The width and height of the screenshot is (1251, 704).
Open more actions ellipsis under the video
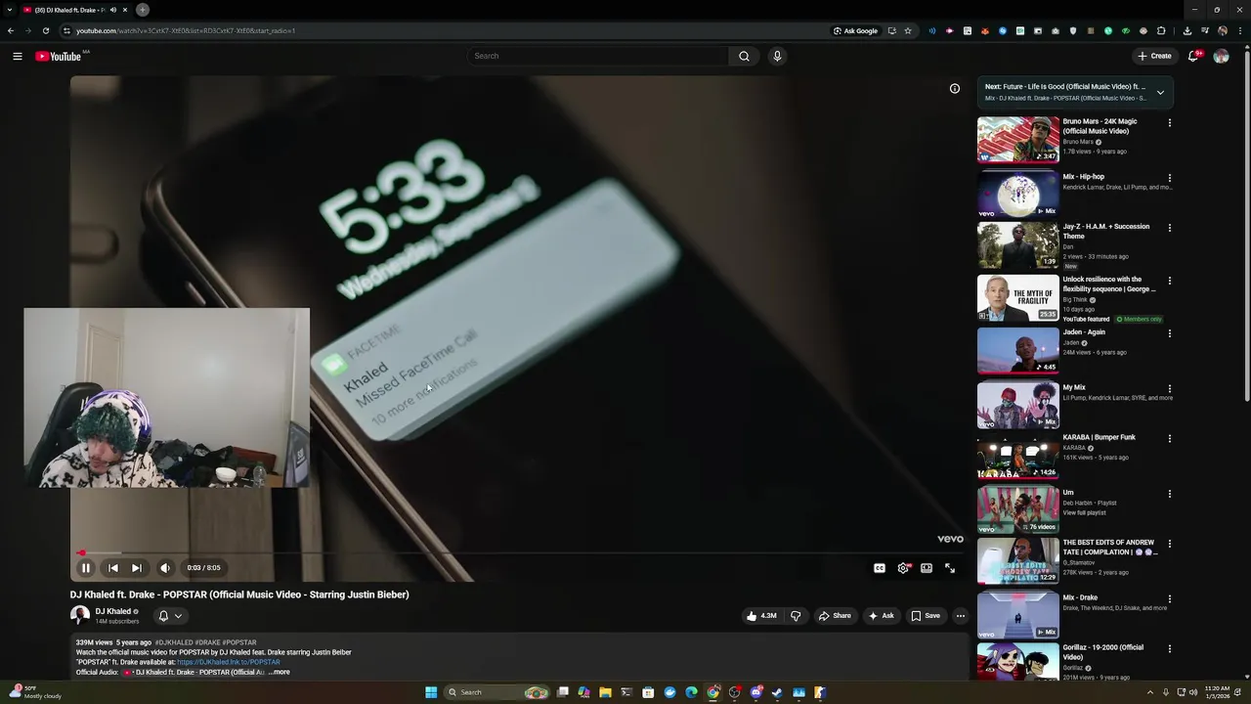coord(961,616)
